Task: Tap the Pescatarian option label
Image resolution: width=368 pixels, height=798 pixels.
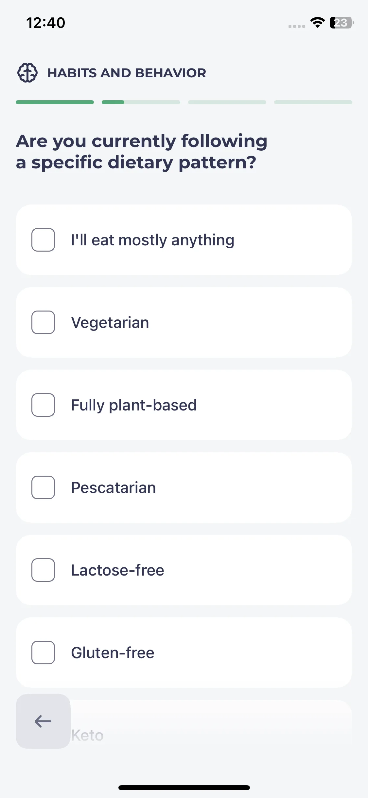Action: pos(114,487)
